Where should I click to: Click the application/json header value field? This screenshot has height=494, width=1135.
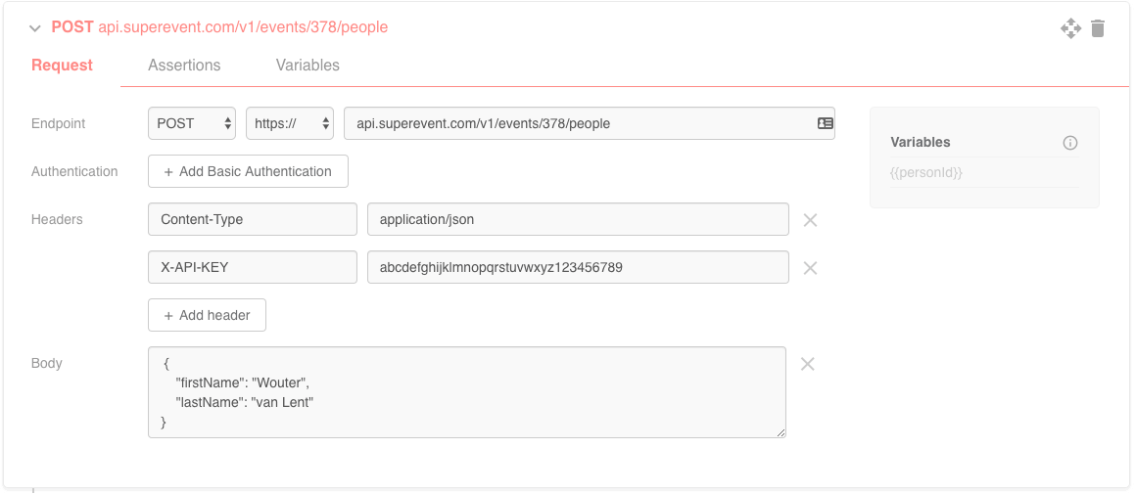coord(578,219)
